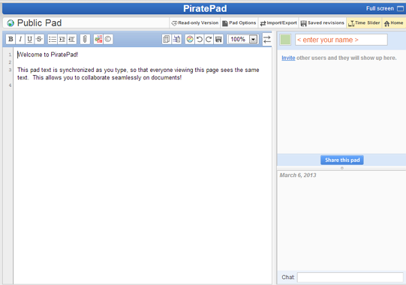Clear authorship colors with the rainbow icon
406x285 pixels.
(x=190, y=39)
